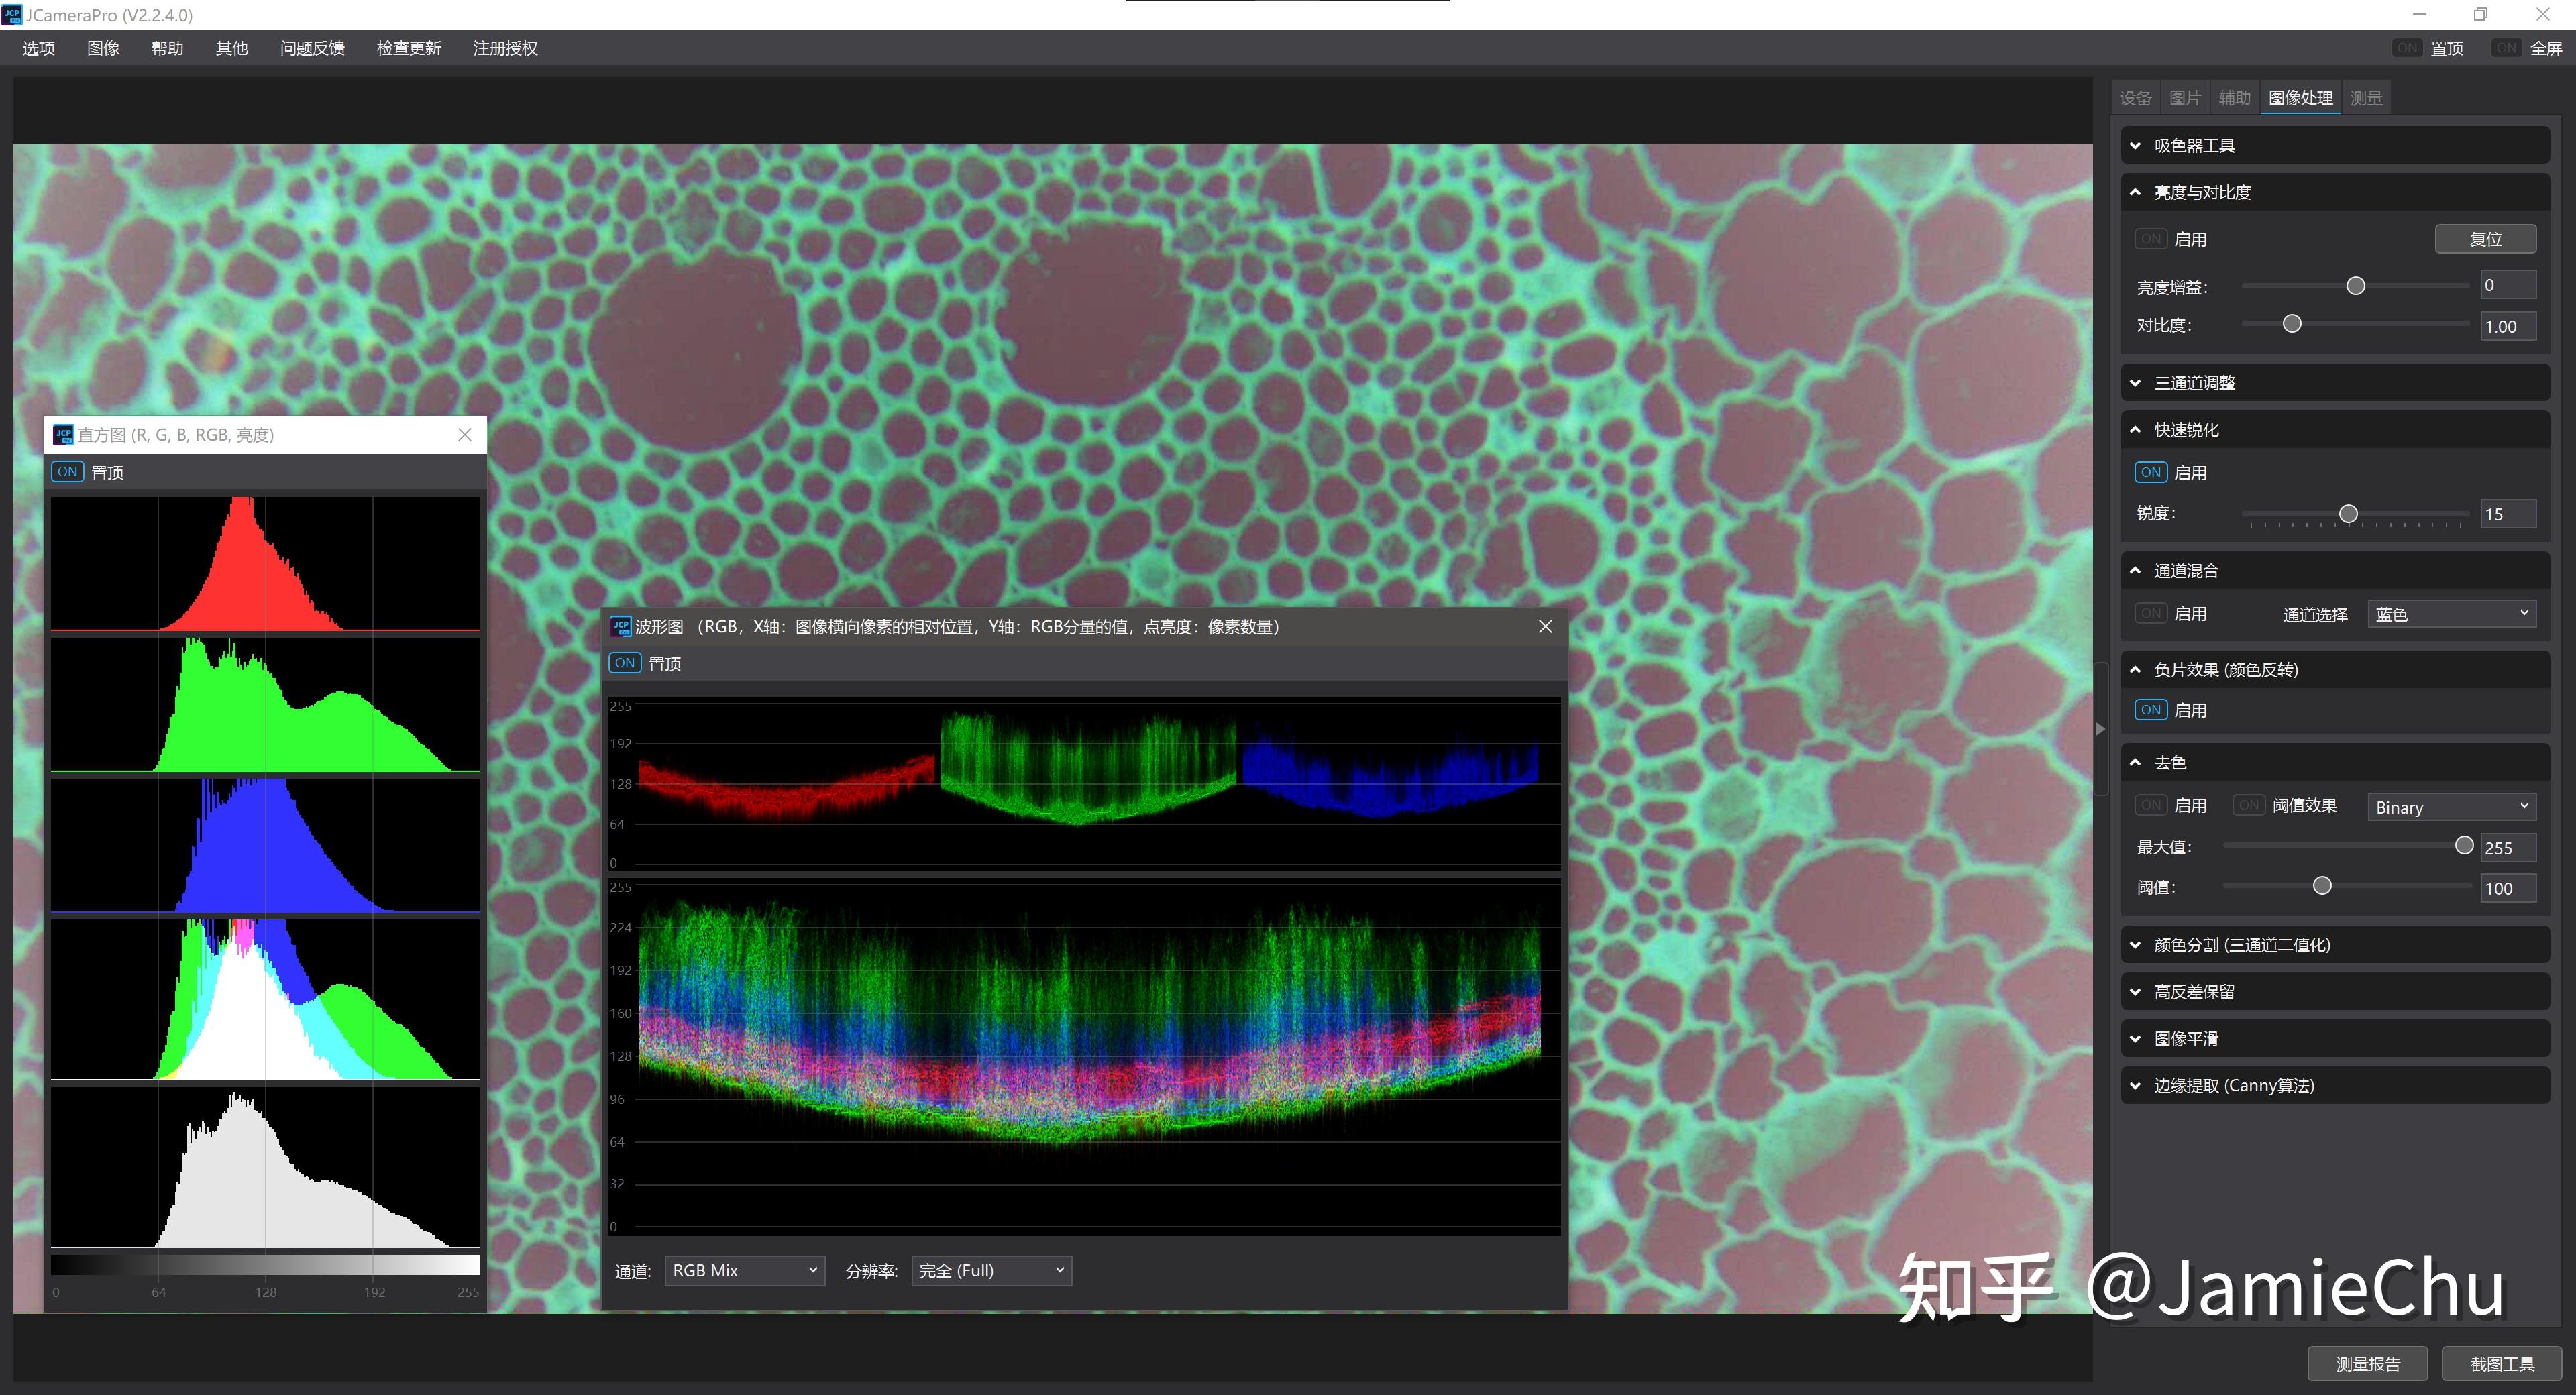Collapse the 快速锐化 section chevron
The width and height of the screenshot is (2576, 1395).
pyautogui.click(x=2136, y=430)
